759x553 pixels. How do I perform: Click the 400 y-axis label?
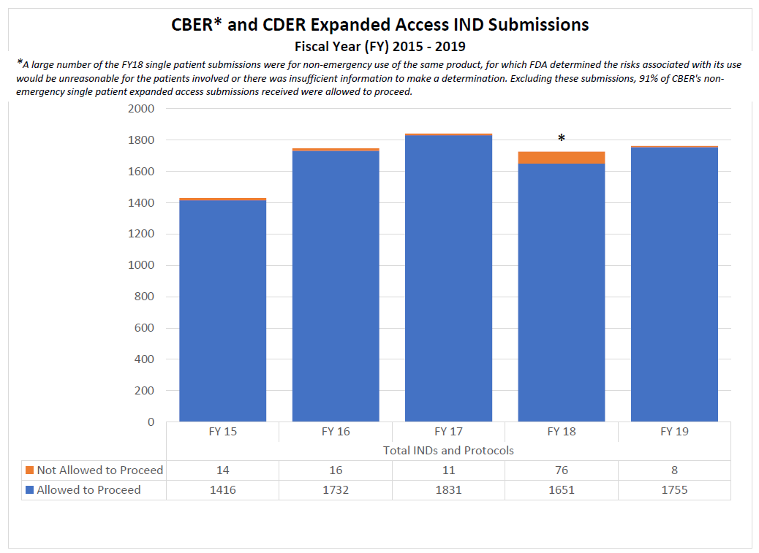click(144, 359)
